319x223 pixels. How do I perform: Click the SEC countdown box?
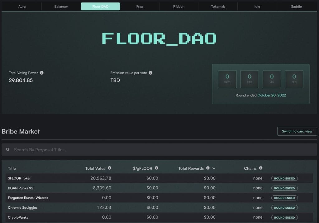pyautogui.click(x=294, y=79)
